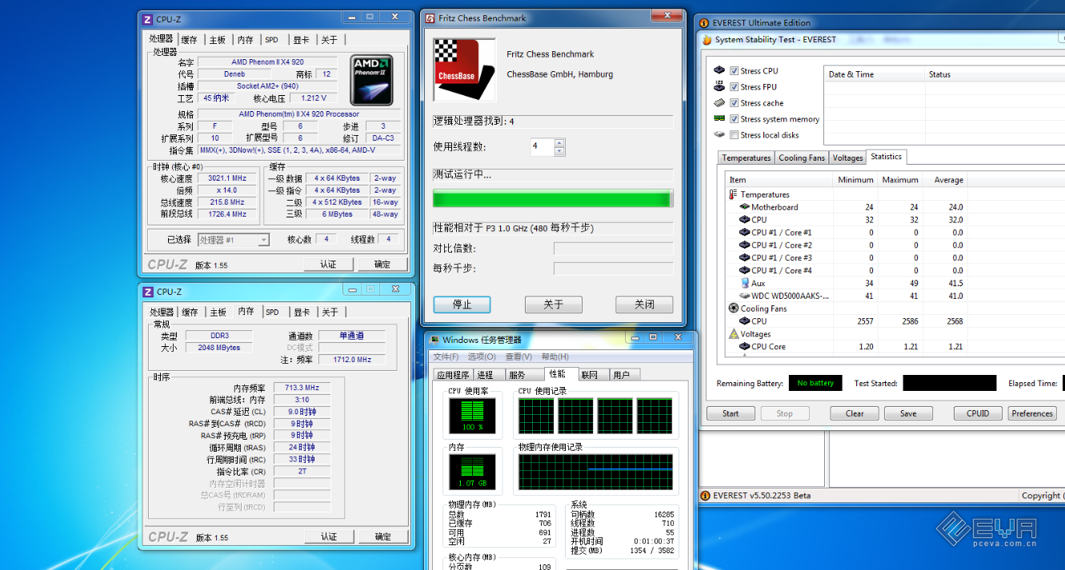1065x570 pixels.
Task: Click the Windows Task Manager title icon
Action: (434, 340)
